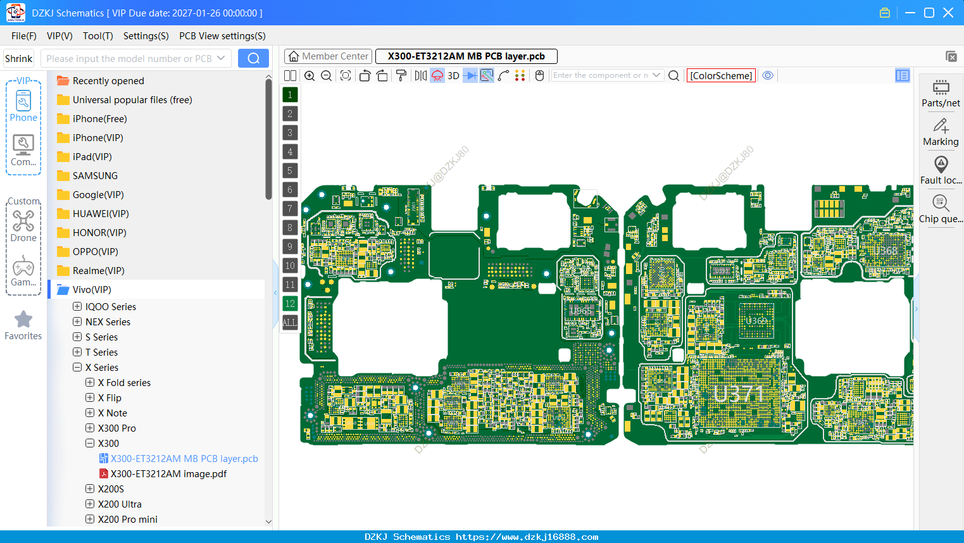Viewport: 964px width, 543px height.
Task: Expand the T Series node
Action: [77, 352]
